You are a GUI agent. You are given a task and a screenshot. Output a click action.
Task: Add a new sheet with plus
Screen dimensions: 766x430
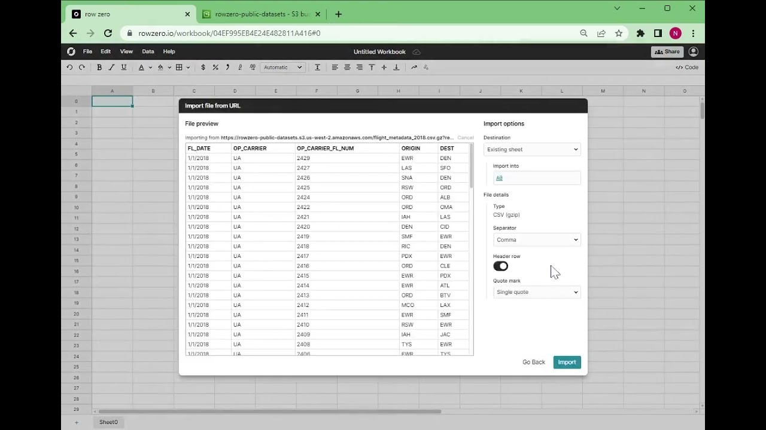coord(76,422)
